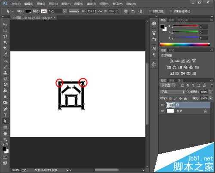This screenshot has width=215, height=173.
Task: Open path alignment options icon
Action: pos(133,11)
